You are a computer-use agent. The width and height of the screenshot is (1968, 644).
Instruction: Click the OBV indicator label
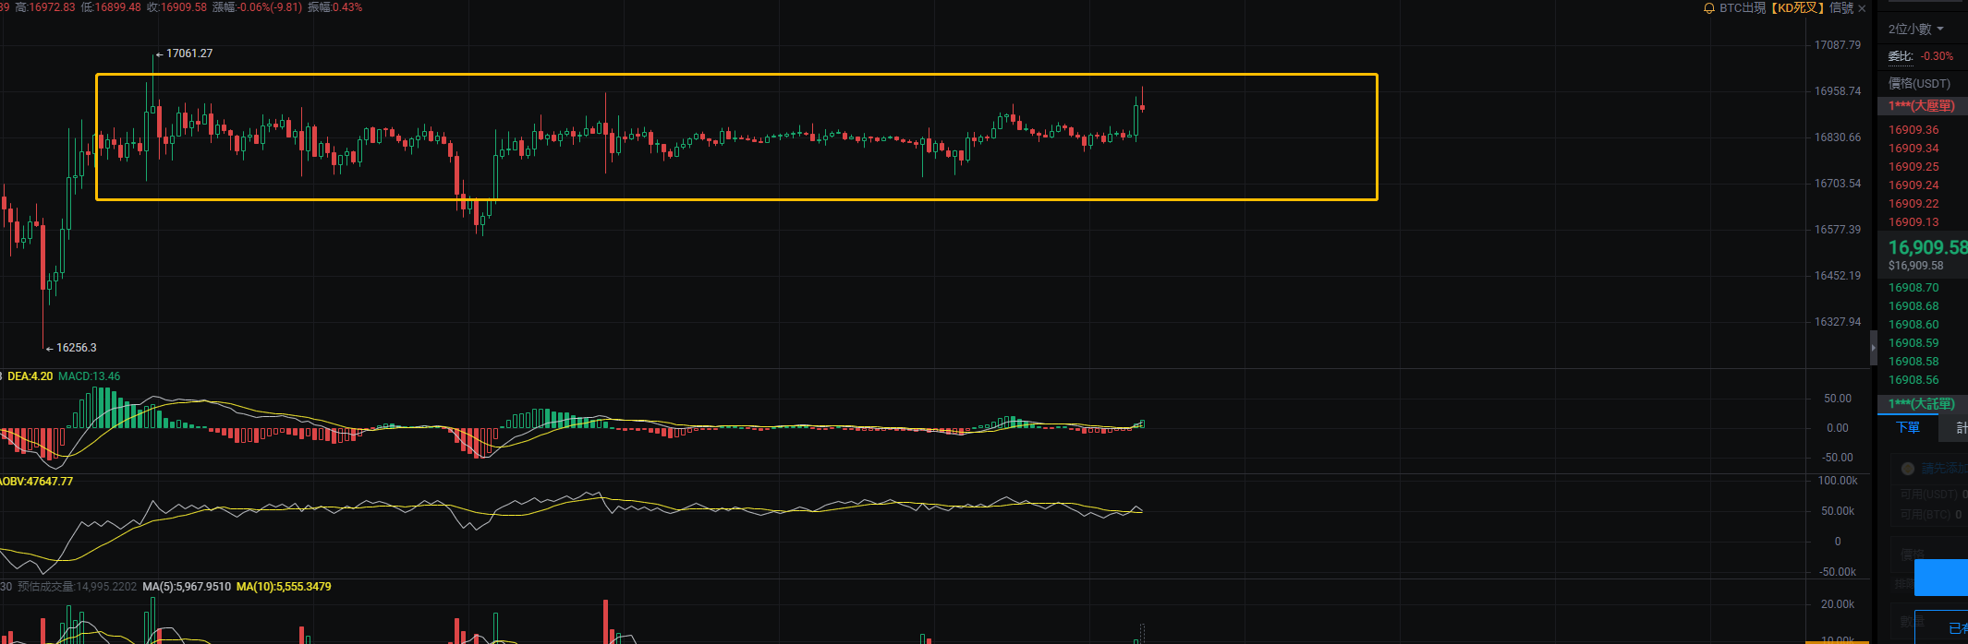click(37, 482)
